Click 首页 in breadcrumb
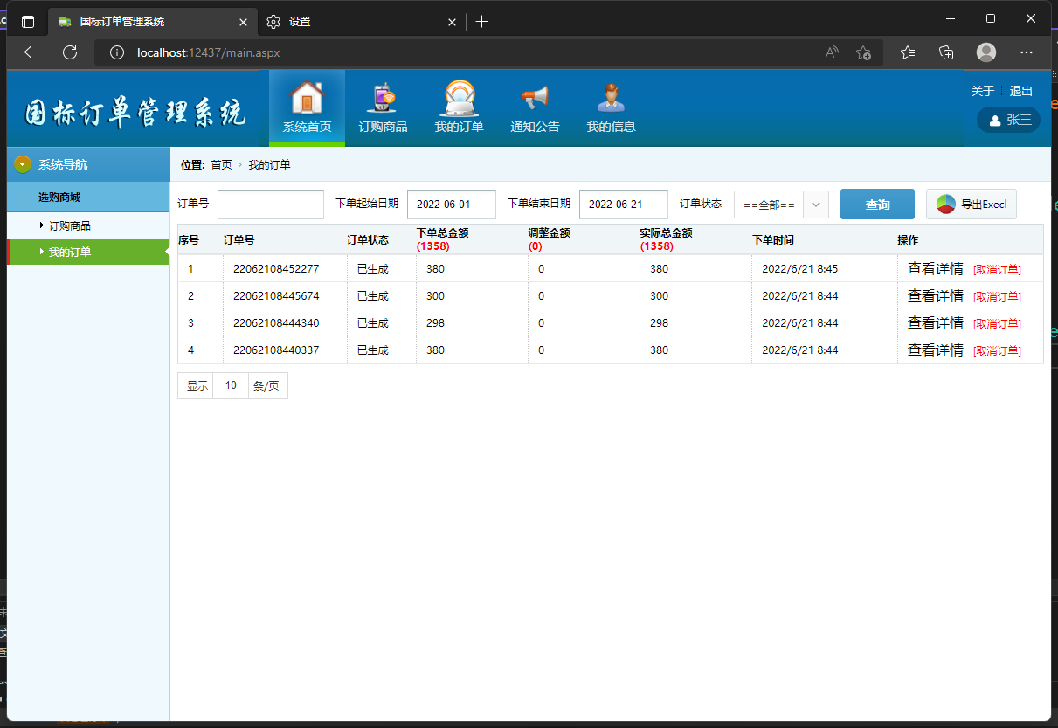The width and height of the screenshot is (1058, 728). pyautogui.click(x=221, y=164)
